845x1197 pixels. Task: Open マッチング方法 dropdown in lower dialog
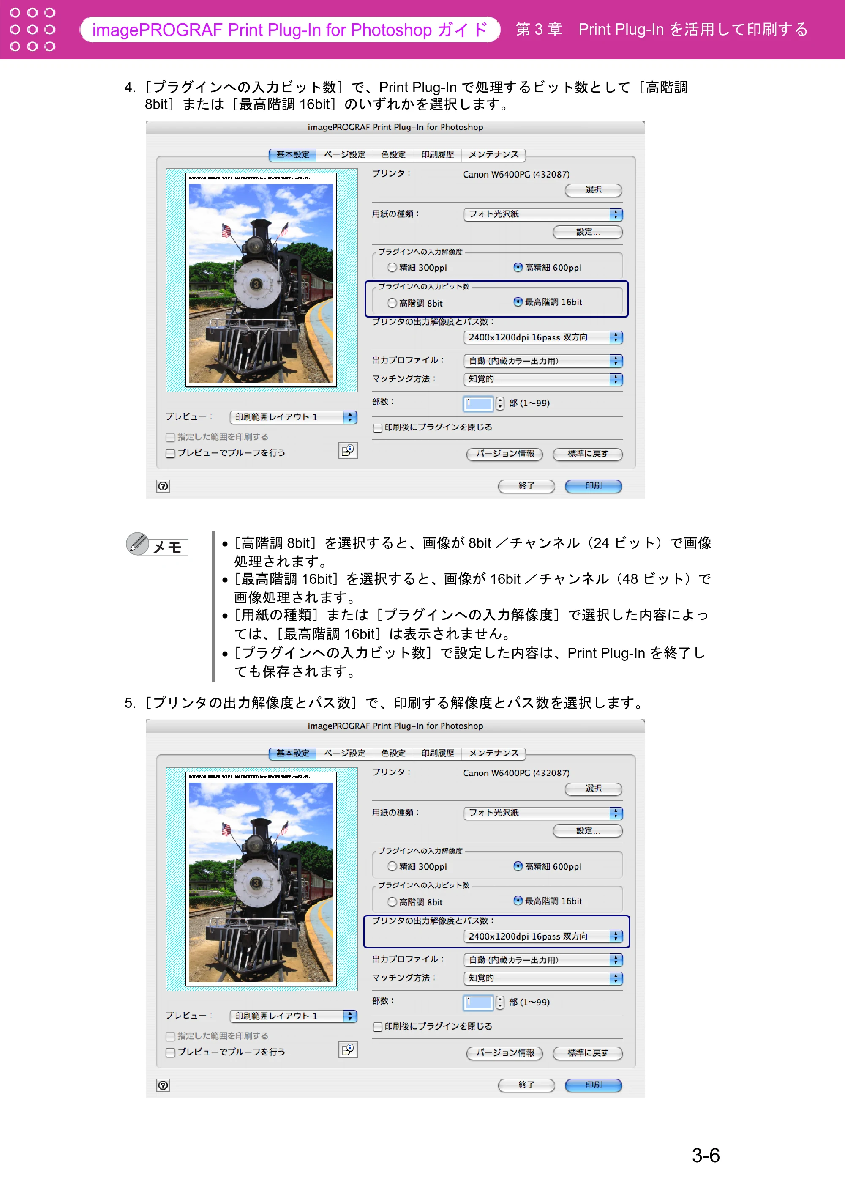click(543, 978)
